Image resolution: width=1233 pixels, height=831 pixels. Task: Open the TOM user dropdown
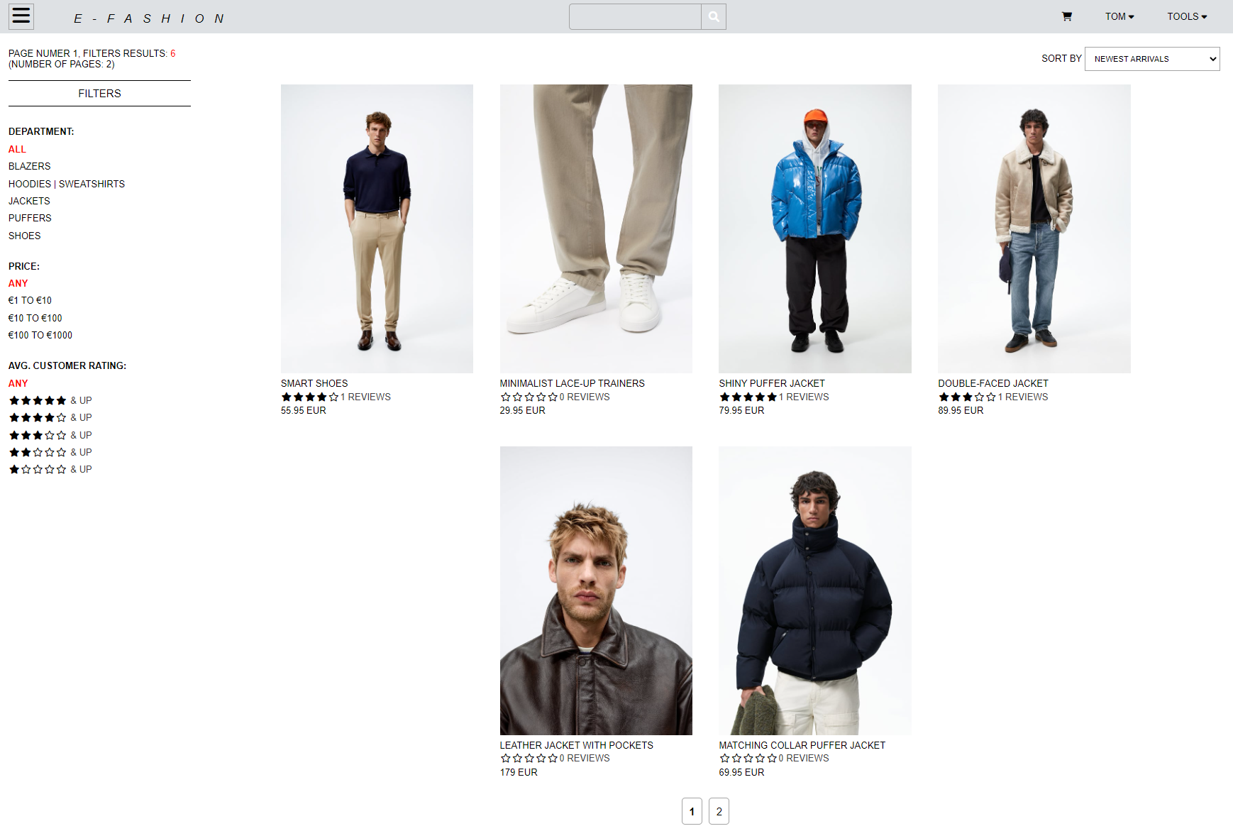[x=1119, y=16]
